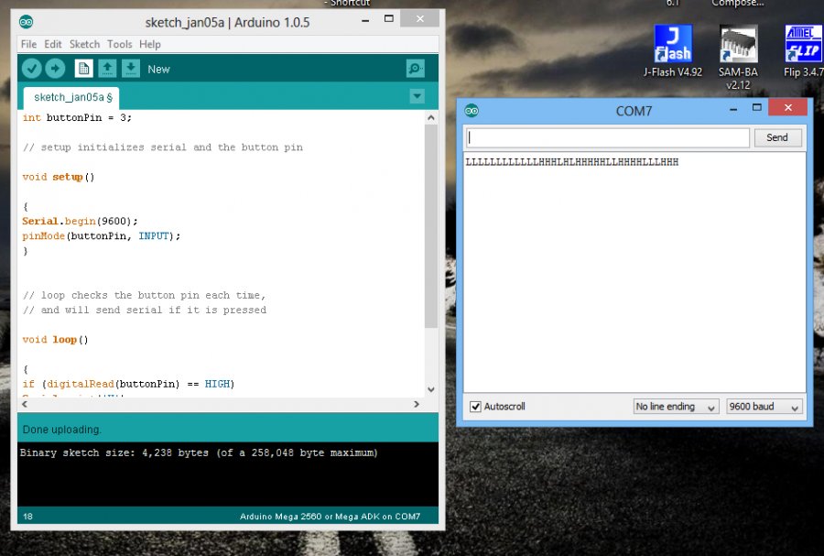Open the Edit menu
The image size is (824, 556).
pyautogui.click(x=52, y=44)
